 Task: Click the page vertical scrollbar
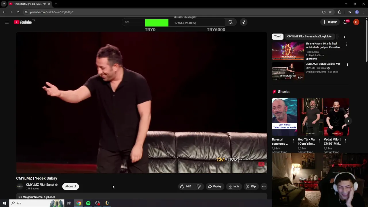366,40
